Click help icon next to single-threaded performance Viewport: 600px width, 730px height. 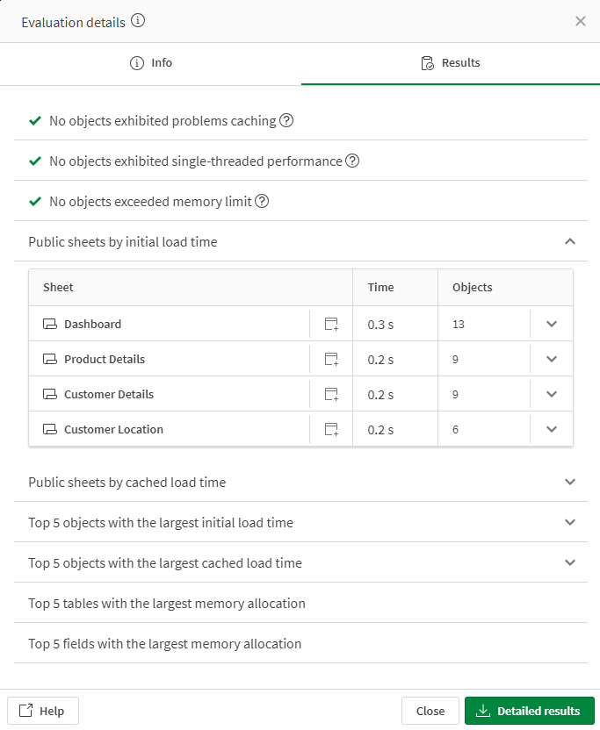pyautogui.click(x=352, y=161)
